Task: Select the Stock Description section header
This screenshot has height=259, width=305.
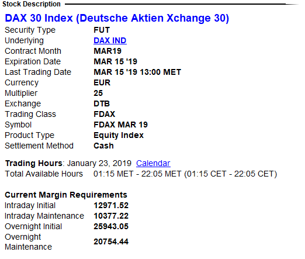Action: pos(32,4)
